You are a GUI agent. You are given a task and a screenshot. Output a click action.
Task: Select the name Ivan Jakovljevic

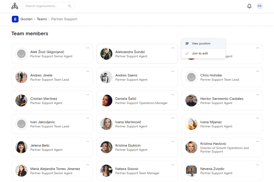43,122
